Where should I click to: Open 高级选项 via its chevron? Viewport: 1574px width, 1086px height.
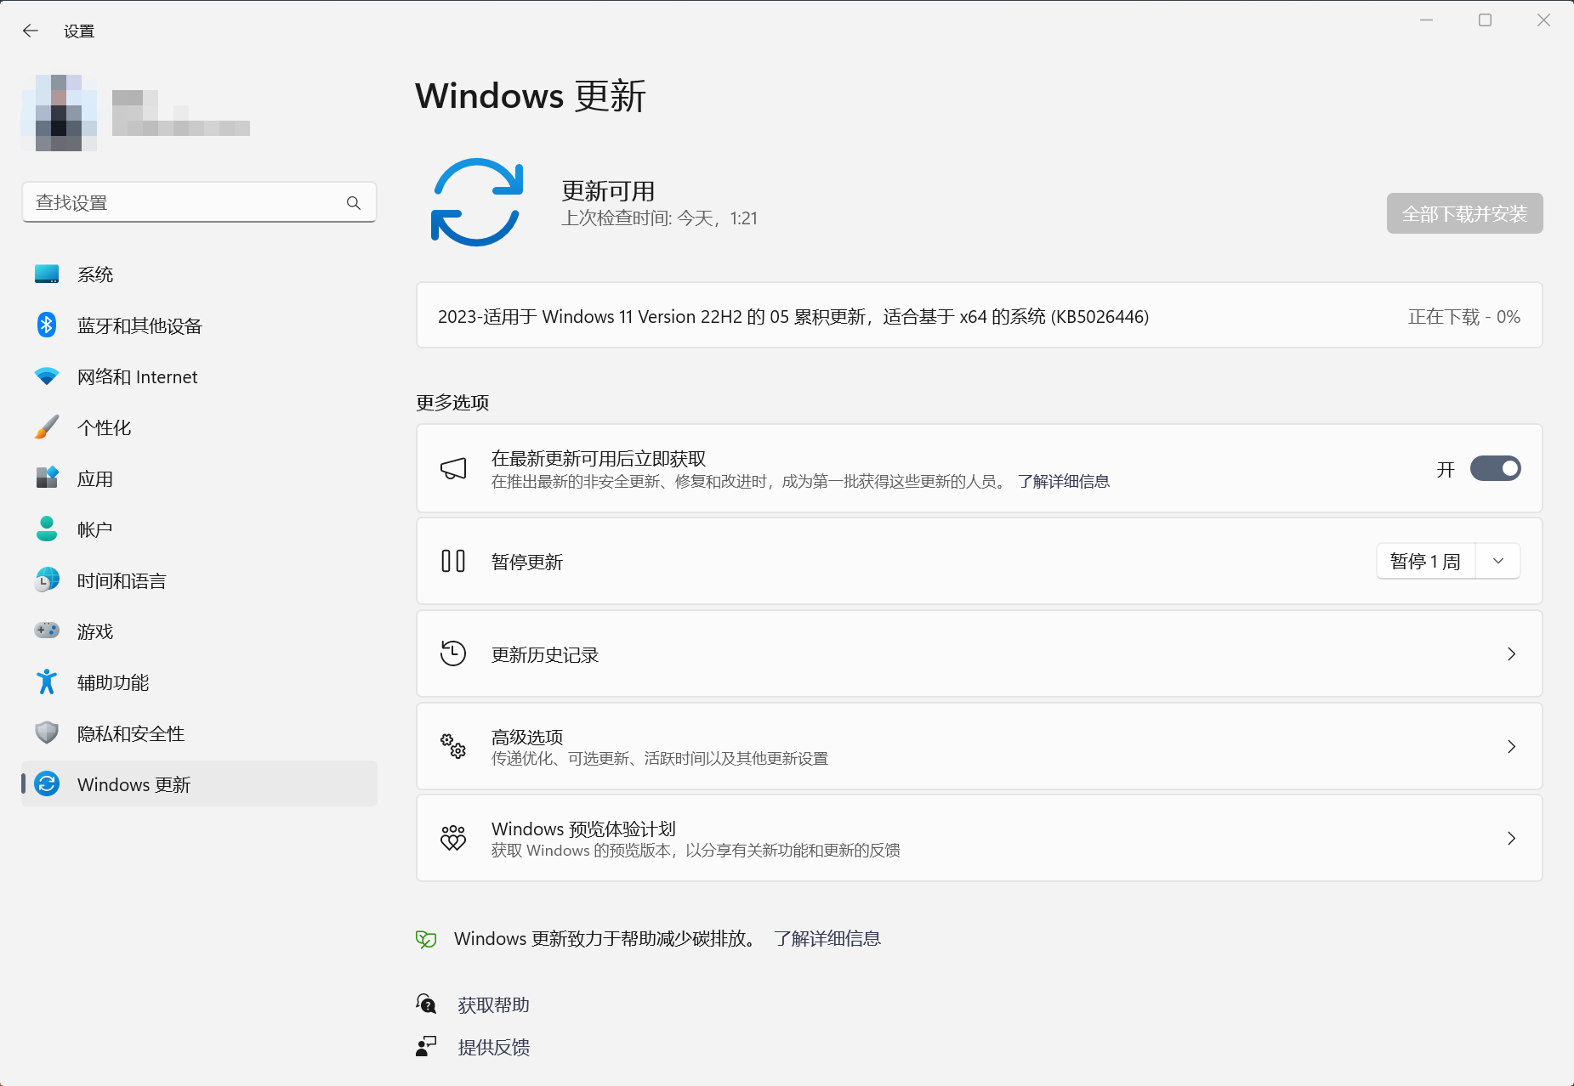(x=1511, y=747)
